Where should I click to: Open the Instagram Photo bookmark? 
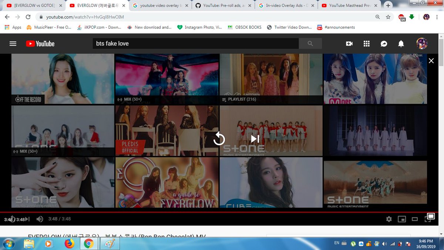(199, 27)
